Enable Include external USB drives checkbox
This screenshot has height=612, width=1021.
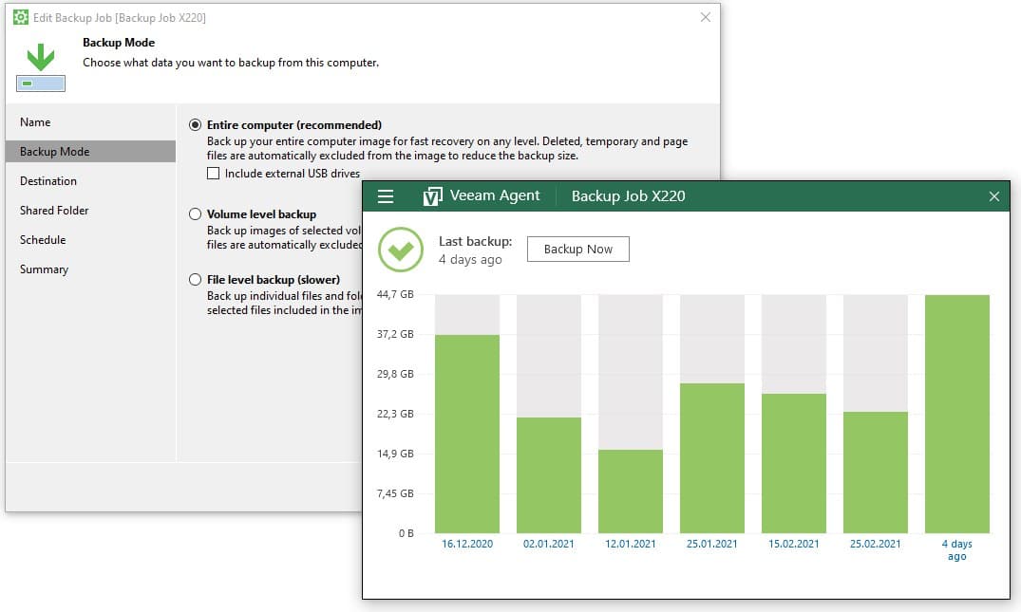[214, 174]
